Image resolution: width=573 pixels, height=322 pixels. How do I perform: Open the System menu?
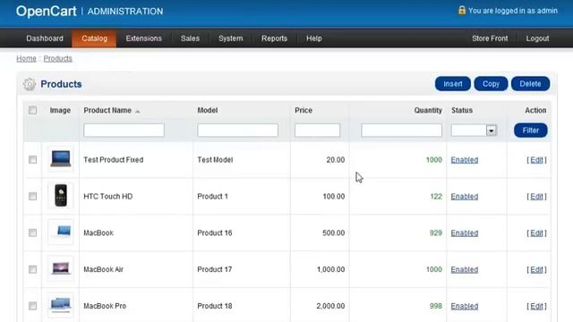tap(231, 38)
